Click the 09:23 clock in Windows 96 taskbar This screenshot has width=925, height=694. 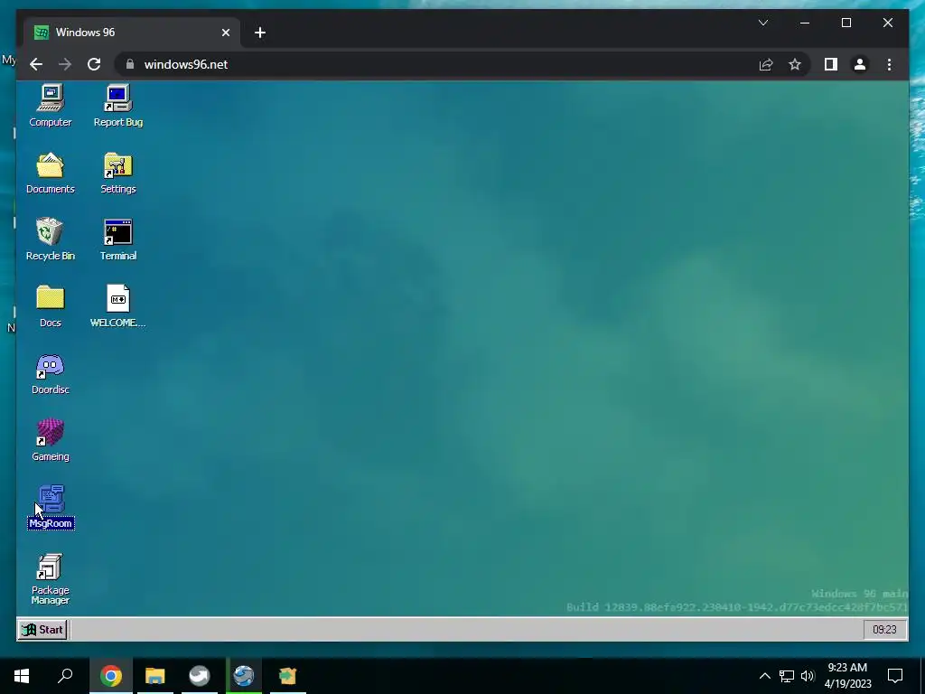tap(884, 630)
